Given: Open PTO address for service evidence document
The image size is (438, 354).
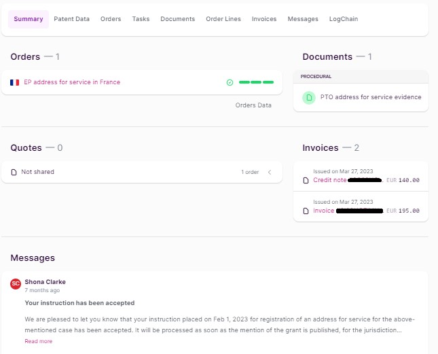Looking at the screenshot, I should [371, 97].
